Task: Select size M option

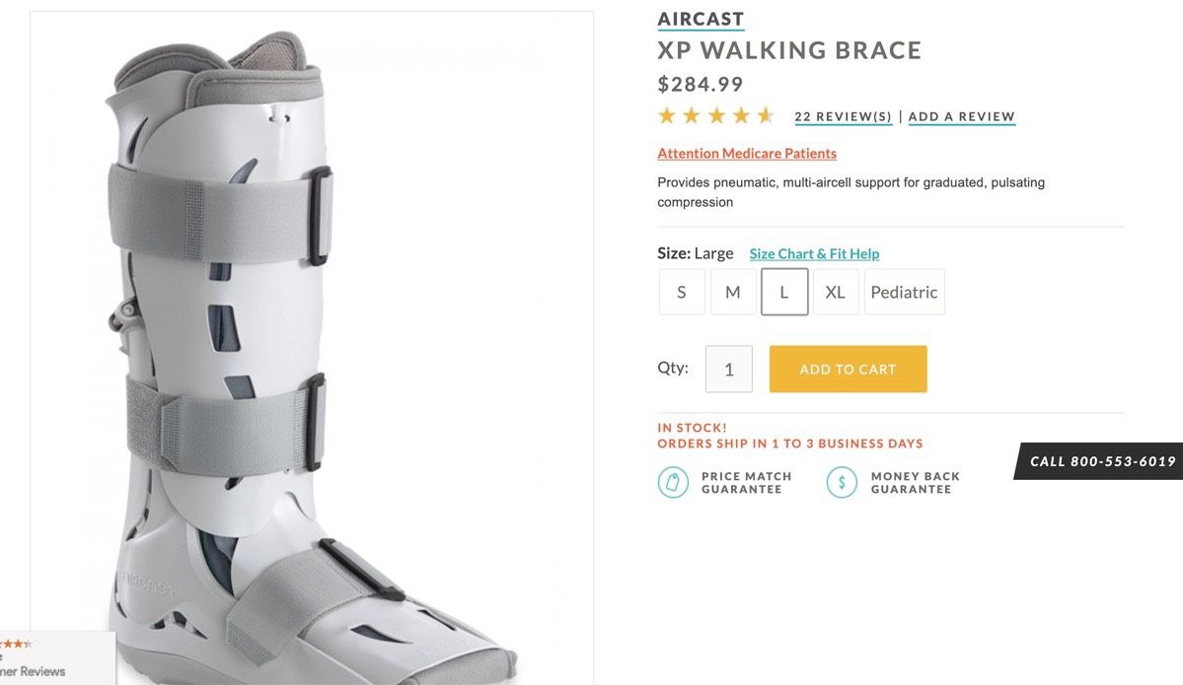Action: 733,292
